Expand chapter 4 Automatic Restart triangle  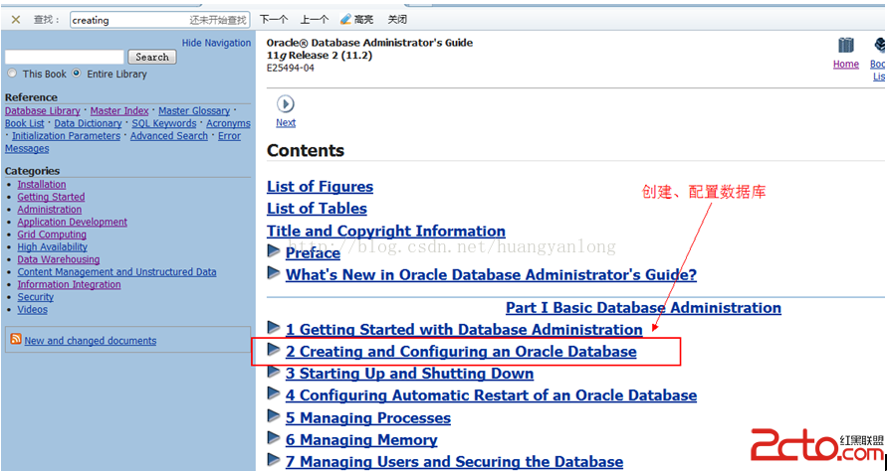pos(274,393)
